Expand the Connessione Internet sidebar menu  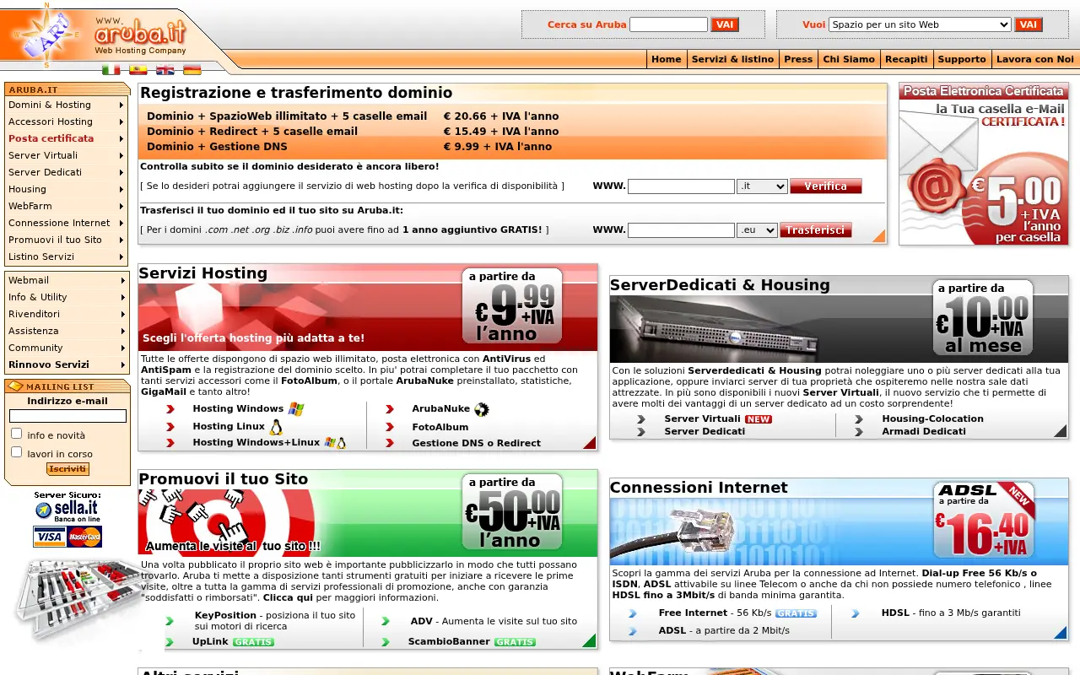click(66, 223)
